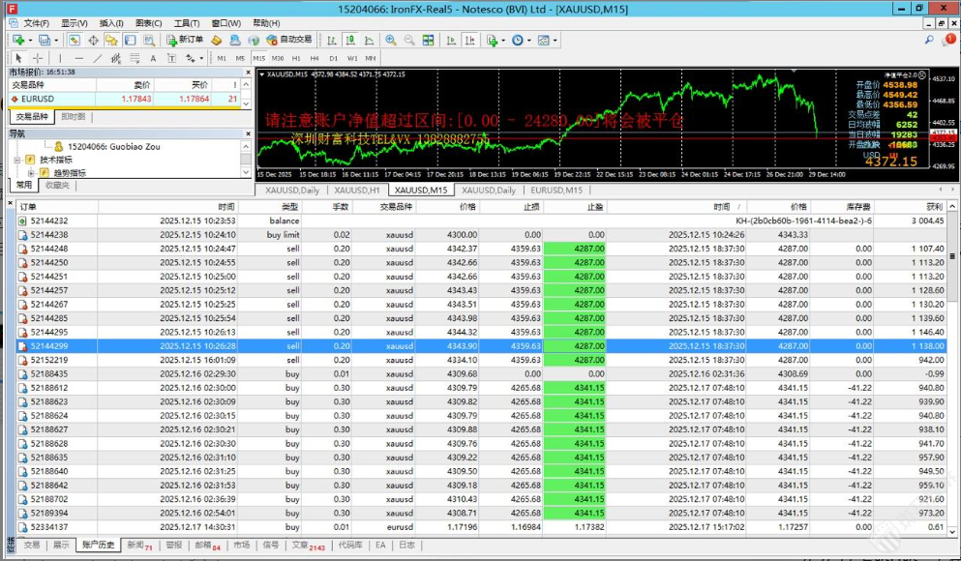Select the vertical line drawing tool
This screenshot has width=961, height=561.
pyautogui.click(x=58, y=58)
